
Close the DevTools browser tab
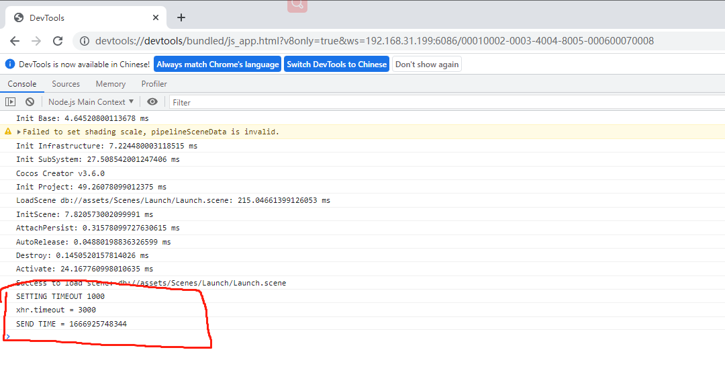(x=156, y=17)
